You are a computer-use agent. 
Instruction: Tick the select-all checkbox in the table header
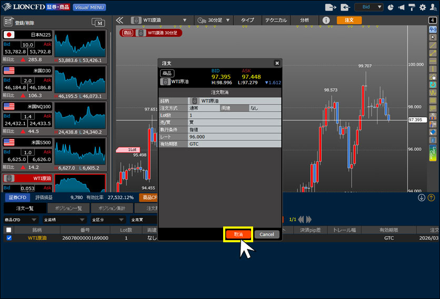click(x=8, y=230)
